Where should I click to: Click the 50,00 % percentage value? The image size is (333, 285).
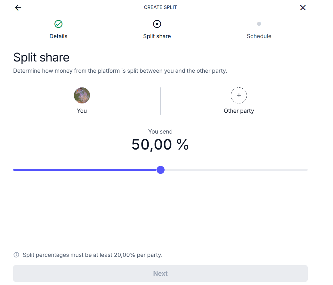pos(160,145)
